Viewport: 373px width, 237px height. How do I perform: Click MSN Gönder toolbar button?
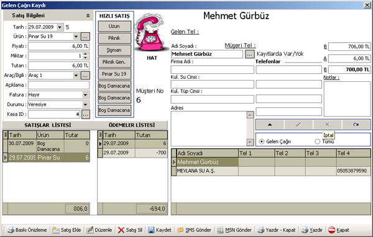[x=234, y=230]
